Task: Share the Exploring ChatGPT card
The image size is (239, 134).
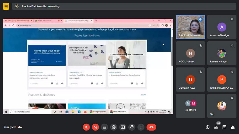Action: click(102, 83)
